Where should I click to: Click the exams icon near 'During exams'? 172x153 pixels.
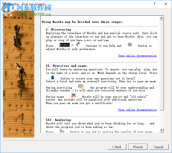tap(73, 95)
